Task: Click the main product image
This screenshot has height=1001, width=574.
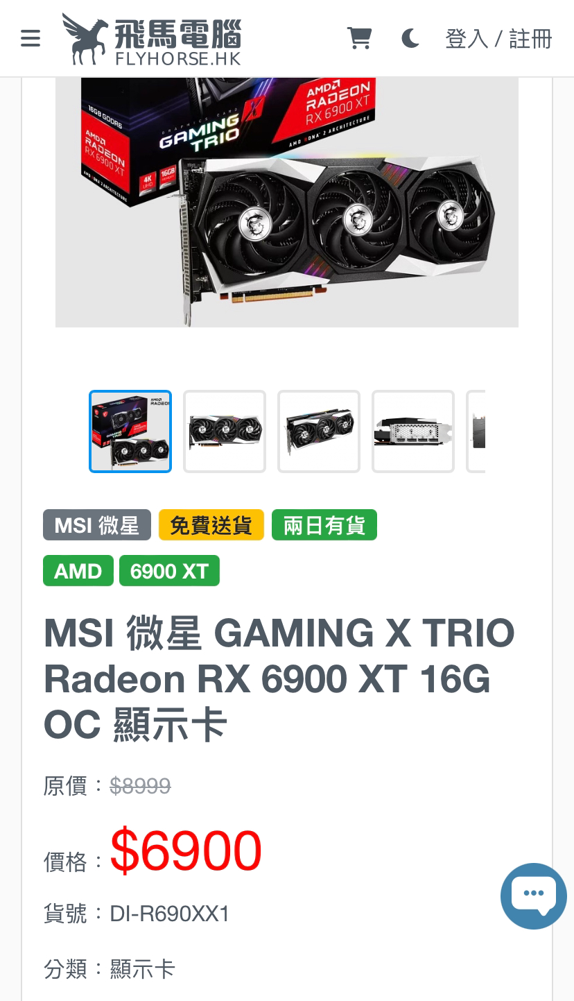Action: coord(287,202)
